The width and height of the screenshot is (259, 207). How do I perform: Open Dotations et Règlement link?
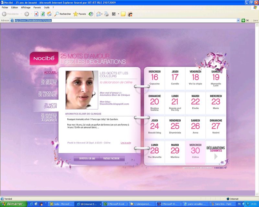pos(197,168)
